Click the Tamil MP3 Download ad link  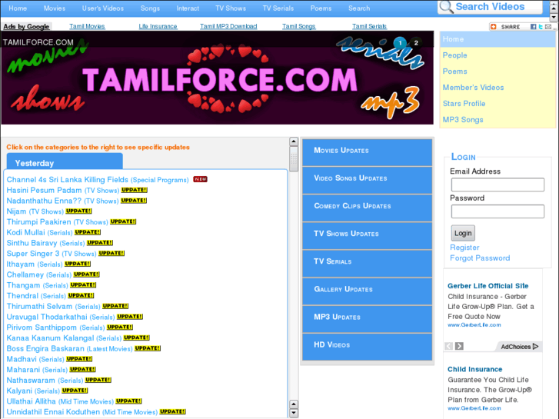click(x=228, y=26)
